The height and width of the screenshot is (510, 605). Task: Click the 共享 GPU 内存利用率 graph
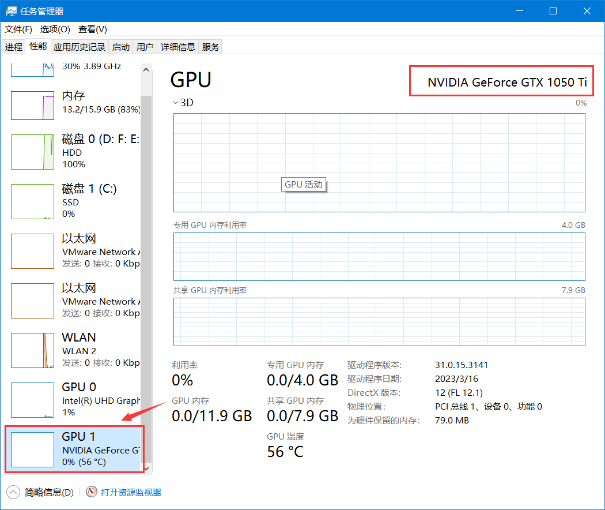tap(379, 322)
